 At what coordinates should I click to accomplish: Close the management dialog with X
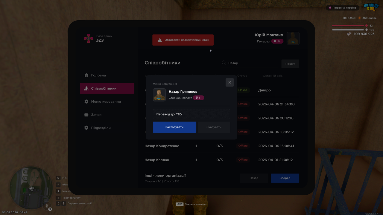pos(230,82)
